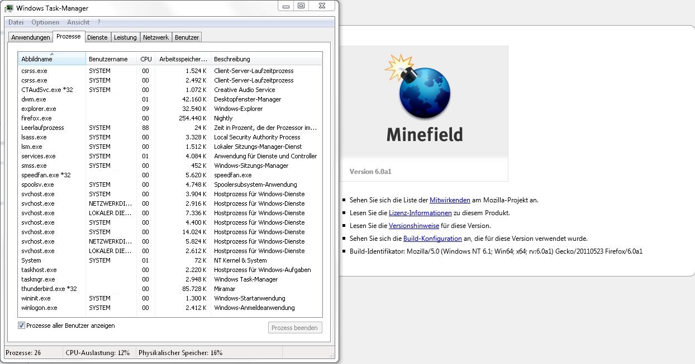The width and height of the screenshot is (695, 364).
Task: Open the Datei menu
Action: (16, 22)
